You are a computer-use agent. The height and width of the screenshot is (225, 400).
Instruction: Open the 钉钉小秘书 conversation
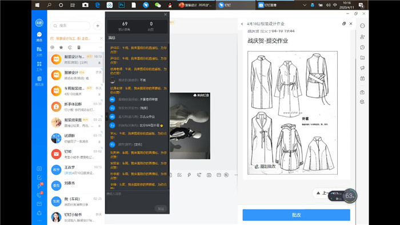click(76, 217)
